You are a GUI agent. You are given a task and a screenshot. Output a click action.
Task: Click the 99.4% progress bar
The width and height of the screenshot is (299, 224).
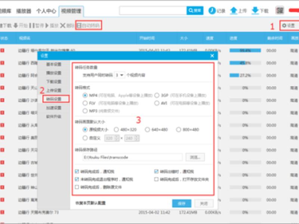coord(245,50)
